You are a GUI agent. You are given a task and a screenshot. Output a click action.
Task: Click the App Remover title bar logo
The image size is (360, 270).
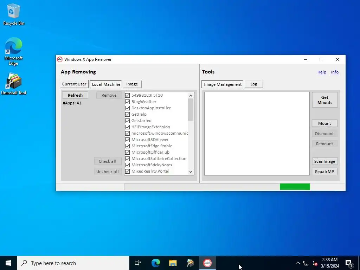click(x=60, y=59)
